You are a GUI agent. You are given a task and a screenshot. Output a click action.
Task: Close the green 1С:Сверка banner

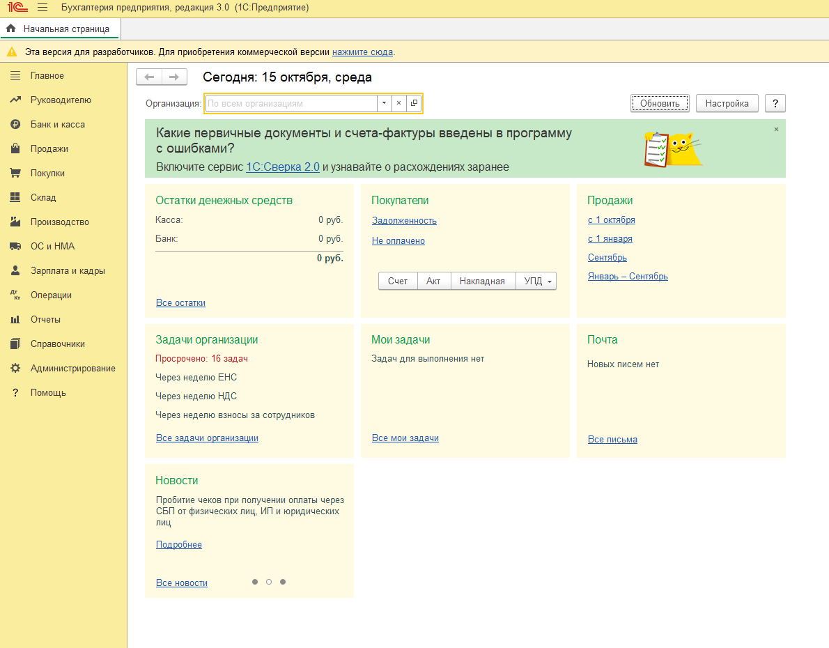pyautogui.click(x=776, y=130)
